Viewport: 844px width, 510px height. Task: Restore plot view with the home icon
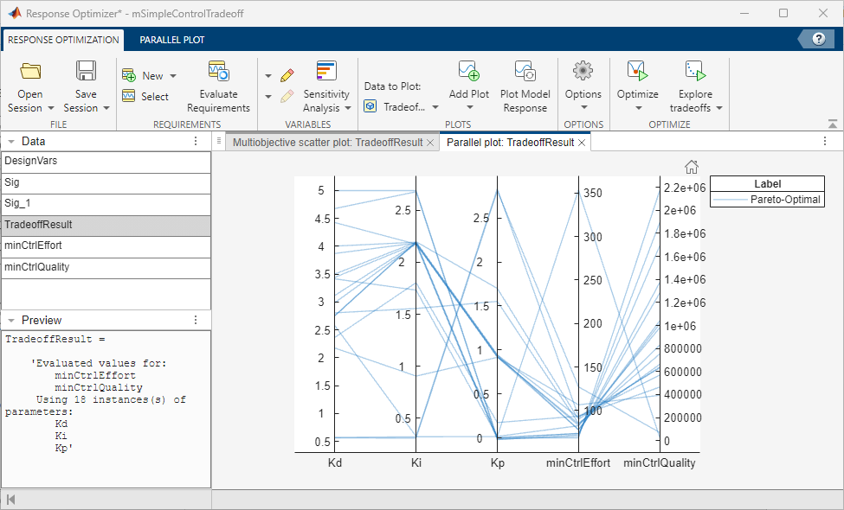click(691, 167)
